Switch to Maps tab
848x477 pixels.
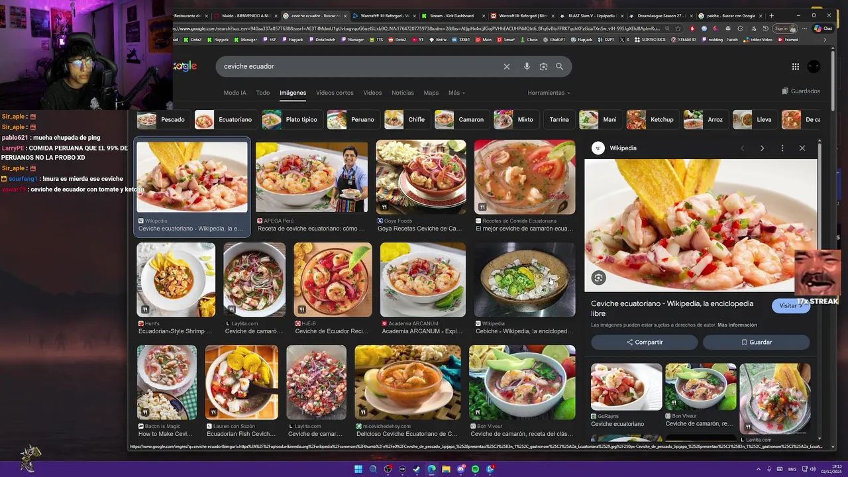[431, 93]
